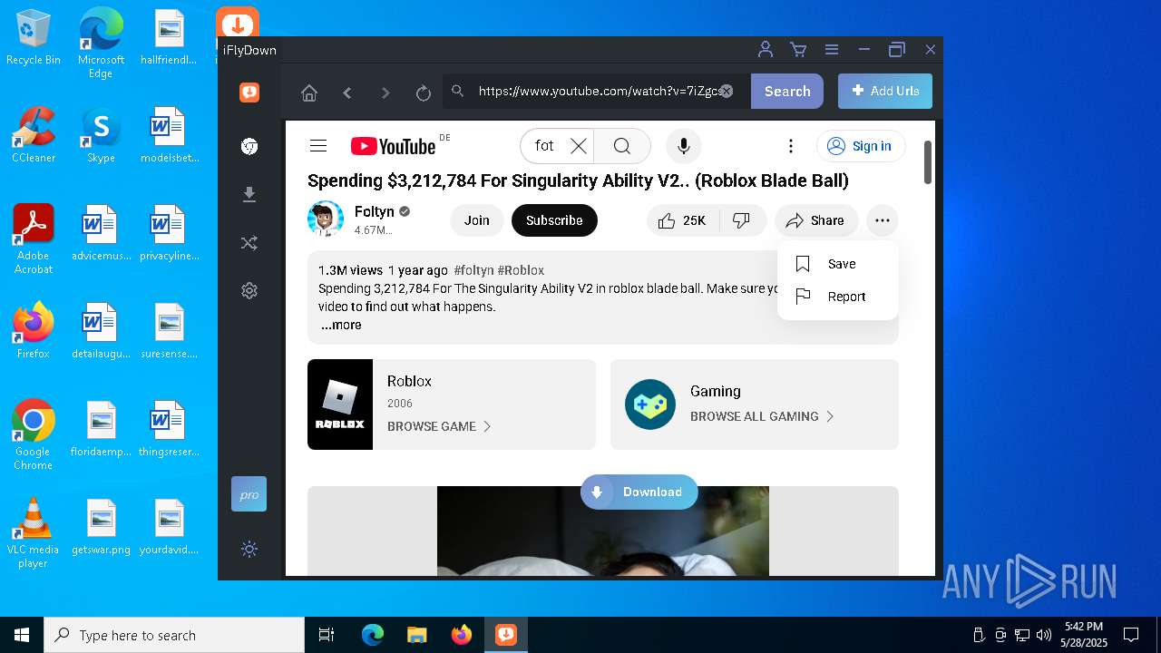Click the page vertical scrollbar thumb
This screenshot has width=1161, height=653.
(x=928, y=163)
